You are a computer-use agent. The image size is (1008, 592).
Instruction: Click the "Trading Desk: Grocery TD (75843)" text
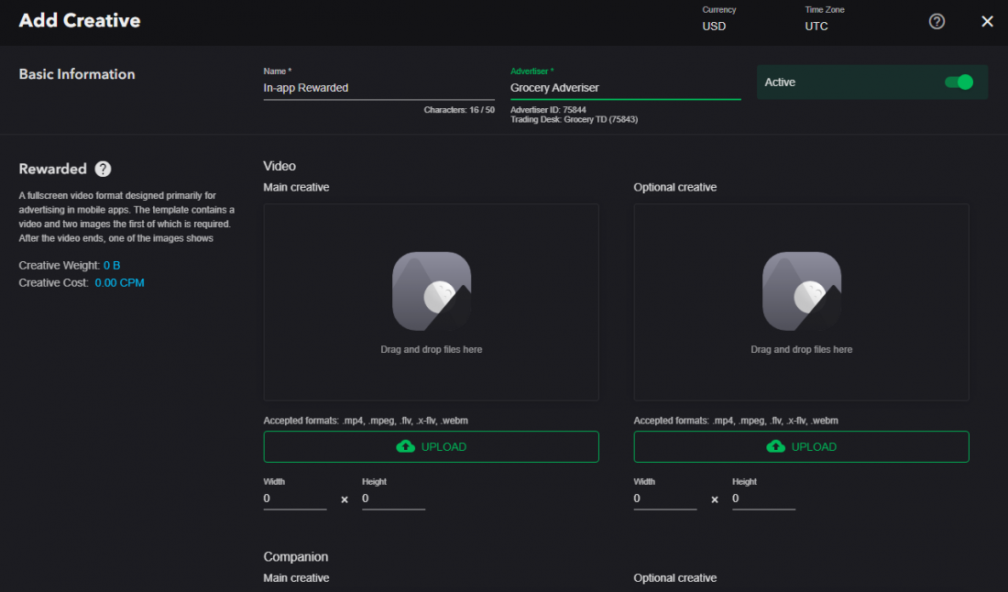point(574,119)
